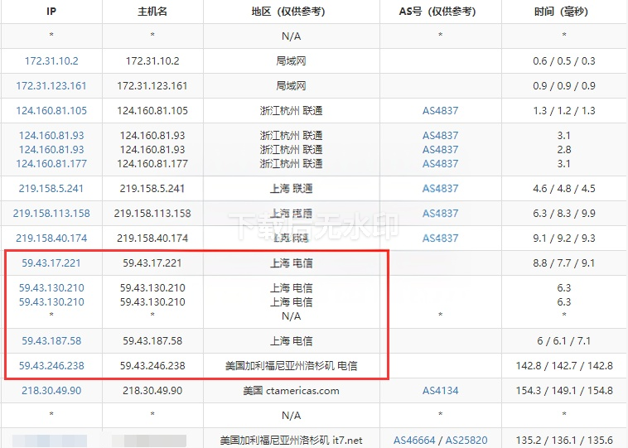The width and height of the screenshot is (628, 448).
Task: Open the 59.43.17.221 link in IP column
Action: [x=51, y=263]
